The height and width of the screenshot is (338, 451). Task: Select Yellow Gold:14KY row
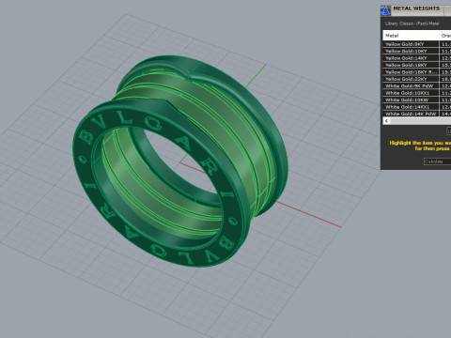tap(416, 58)
